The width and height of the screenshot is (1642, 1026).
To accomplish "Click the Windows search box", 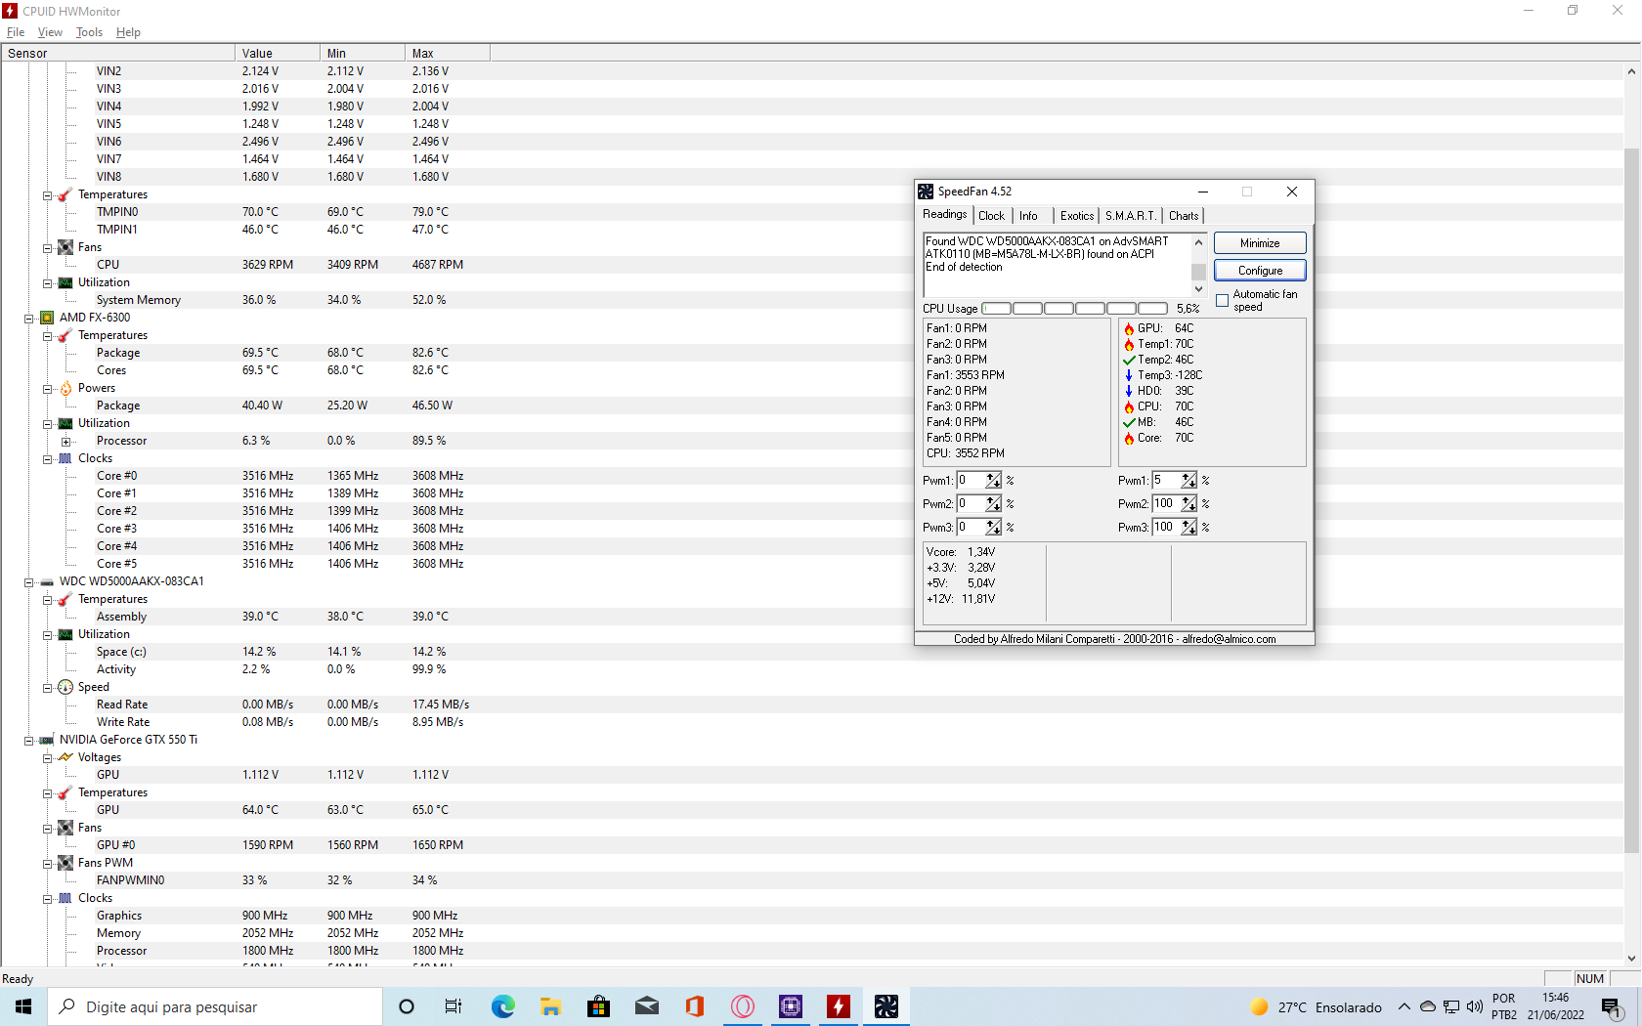I will [215, 1006].
